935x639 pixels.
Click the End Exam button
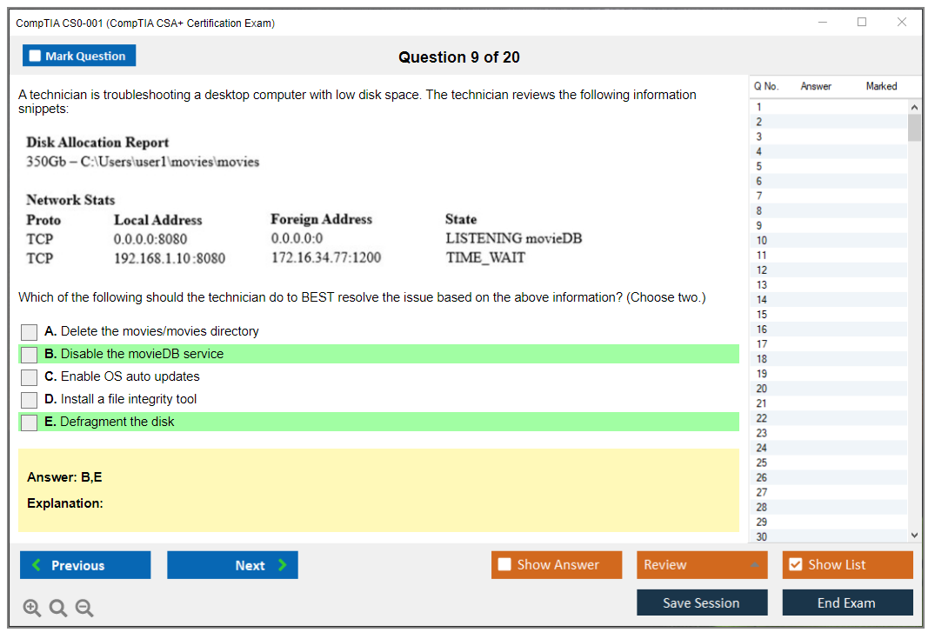(x=847, y=602)
